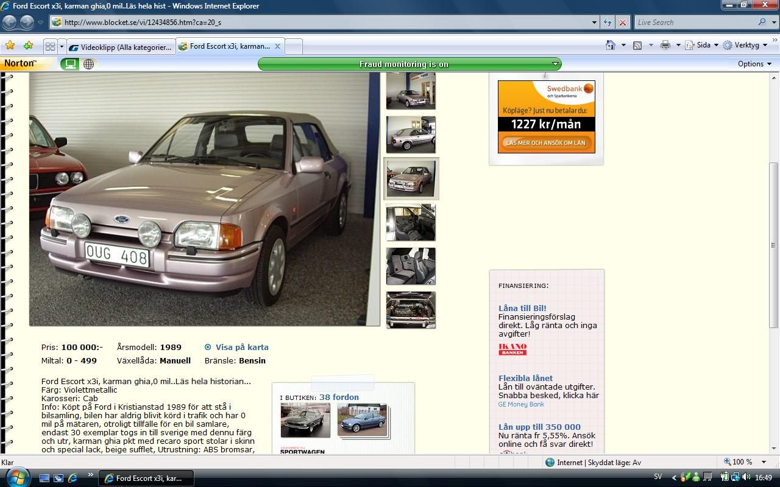Select top thumbnail of car side view
Image resolution: width=780 pixels, height=487 pixels.
point(411,91)
